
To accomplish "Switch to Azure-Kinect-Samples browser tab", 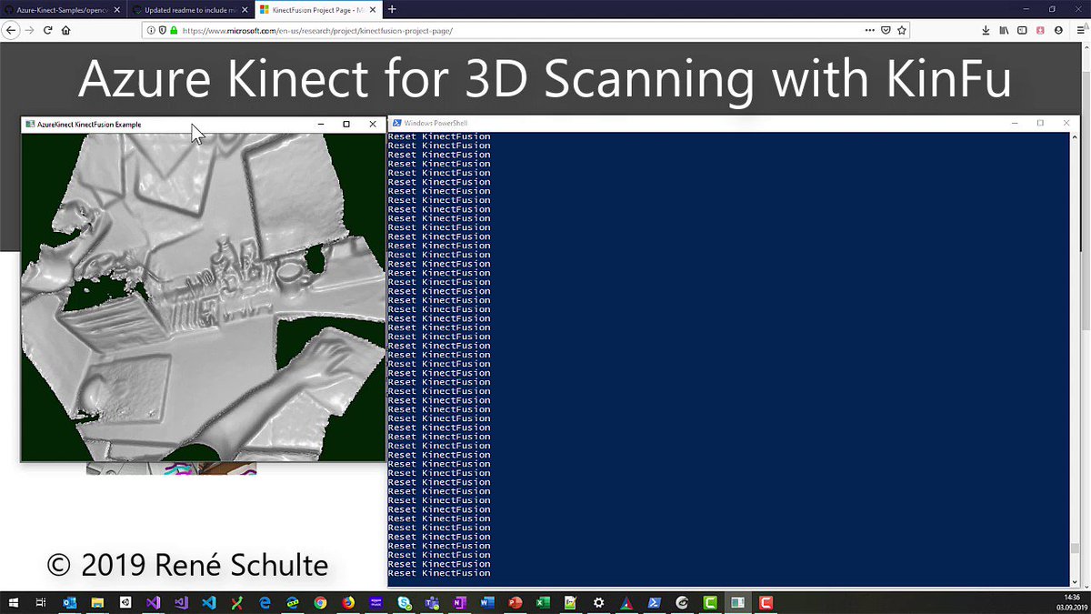I will [62, 9].
